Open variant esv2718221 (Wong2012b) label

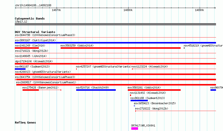[x=32, y=51]
